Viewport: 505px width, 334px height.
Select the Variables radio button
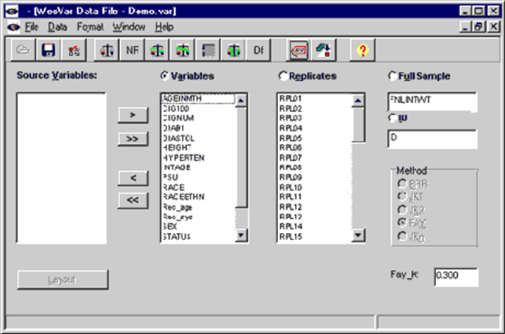point(164,76)
